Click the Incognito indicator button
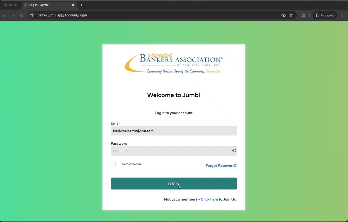Viewport: 348px width, 222px height. [x=325, y=15]
